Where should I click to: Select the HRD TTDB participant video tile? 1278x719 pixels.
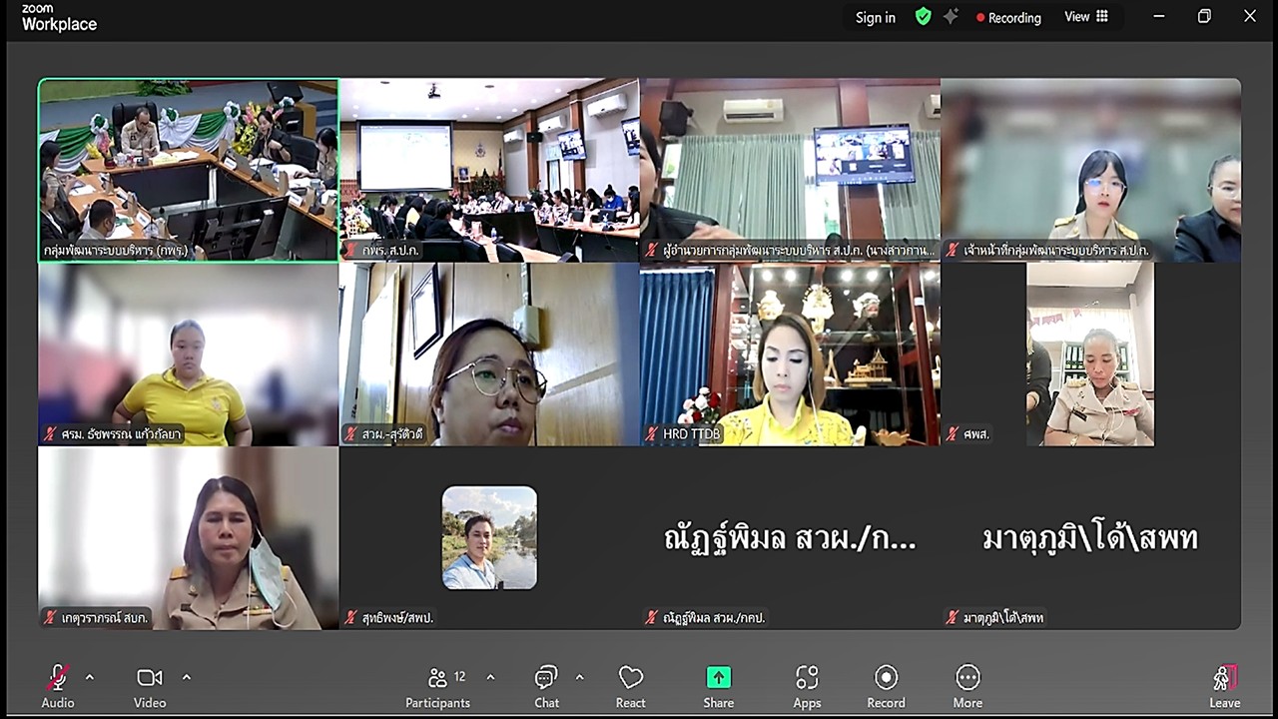click(790, 355)
